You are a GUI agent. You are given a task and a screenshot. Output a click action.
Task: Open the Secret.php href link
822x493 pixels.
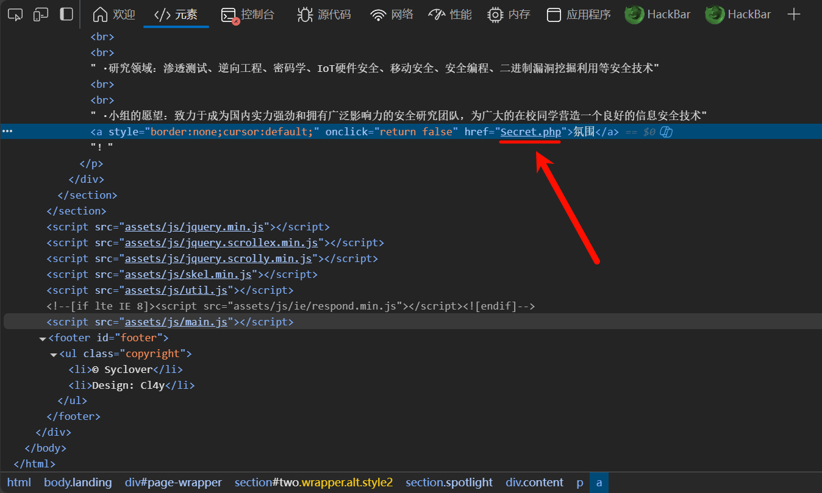(531, 132)
